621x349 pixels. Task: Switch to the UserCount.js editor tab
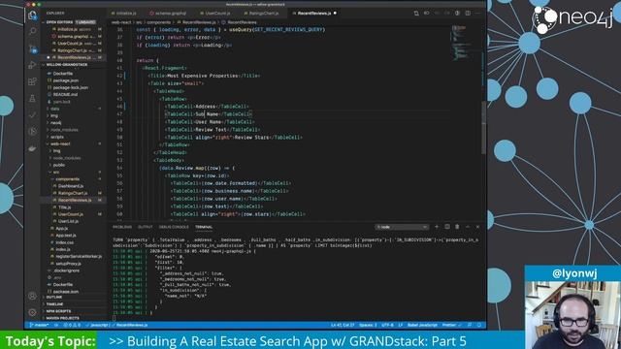click(217, 13)
